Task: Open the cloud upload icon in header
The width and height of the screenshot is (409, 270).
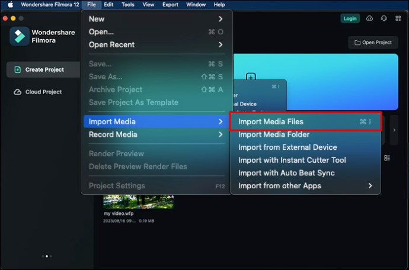Action: click(370, 18)
